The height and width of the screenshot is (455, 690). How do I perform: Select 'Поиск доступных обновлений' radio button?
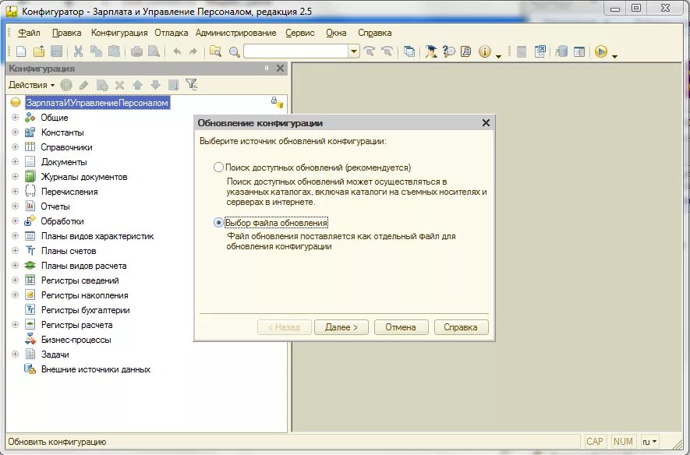point(218,167)
